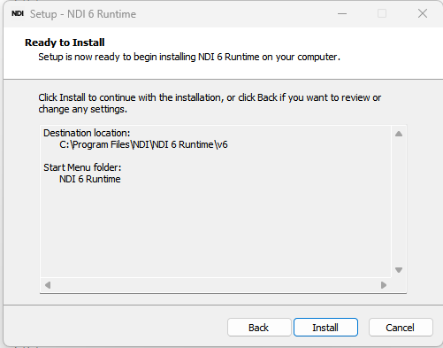
Task: Close the Setup window with X
Action: pyautogui.click(x=423, y=13)
